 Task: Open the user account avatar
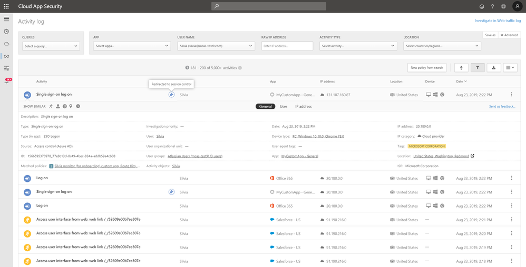point(517,6)
